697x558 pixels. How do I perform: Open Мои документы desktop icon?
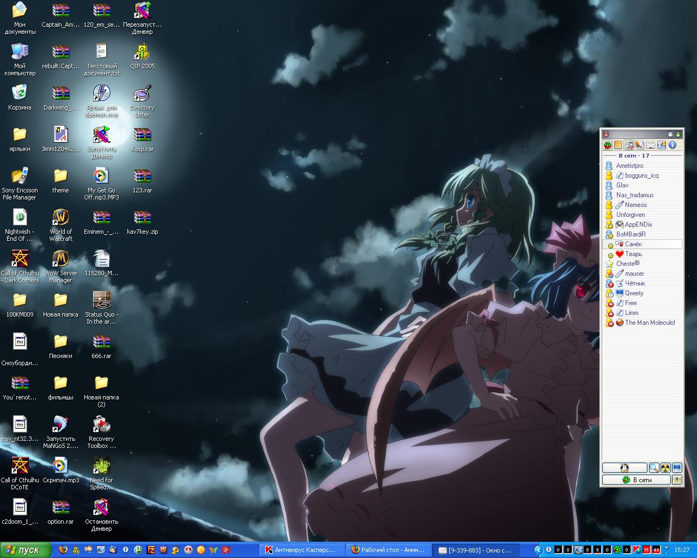point(20,18)
